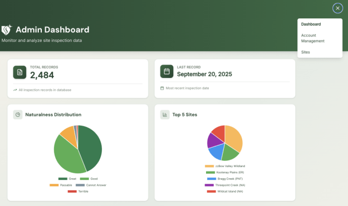Click the trend arrow icon beside All inspection records
Screen dimensions: 348x206
coord(15,90)
